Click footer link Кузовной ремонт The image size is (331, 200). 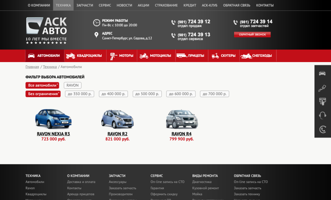pyautogui.click(x=205, y=188)
